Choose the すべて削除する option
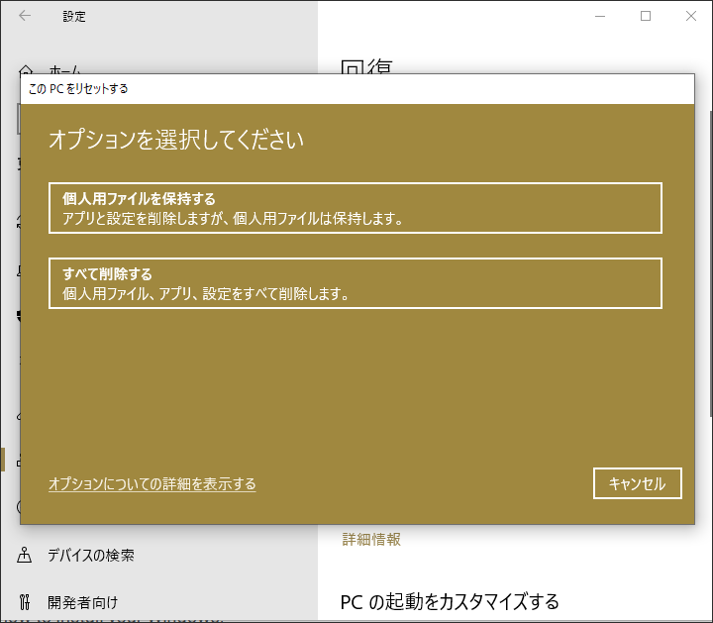The image size is (713, 623). [356, 283]
